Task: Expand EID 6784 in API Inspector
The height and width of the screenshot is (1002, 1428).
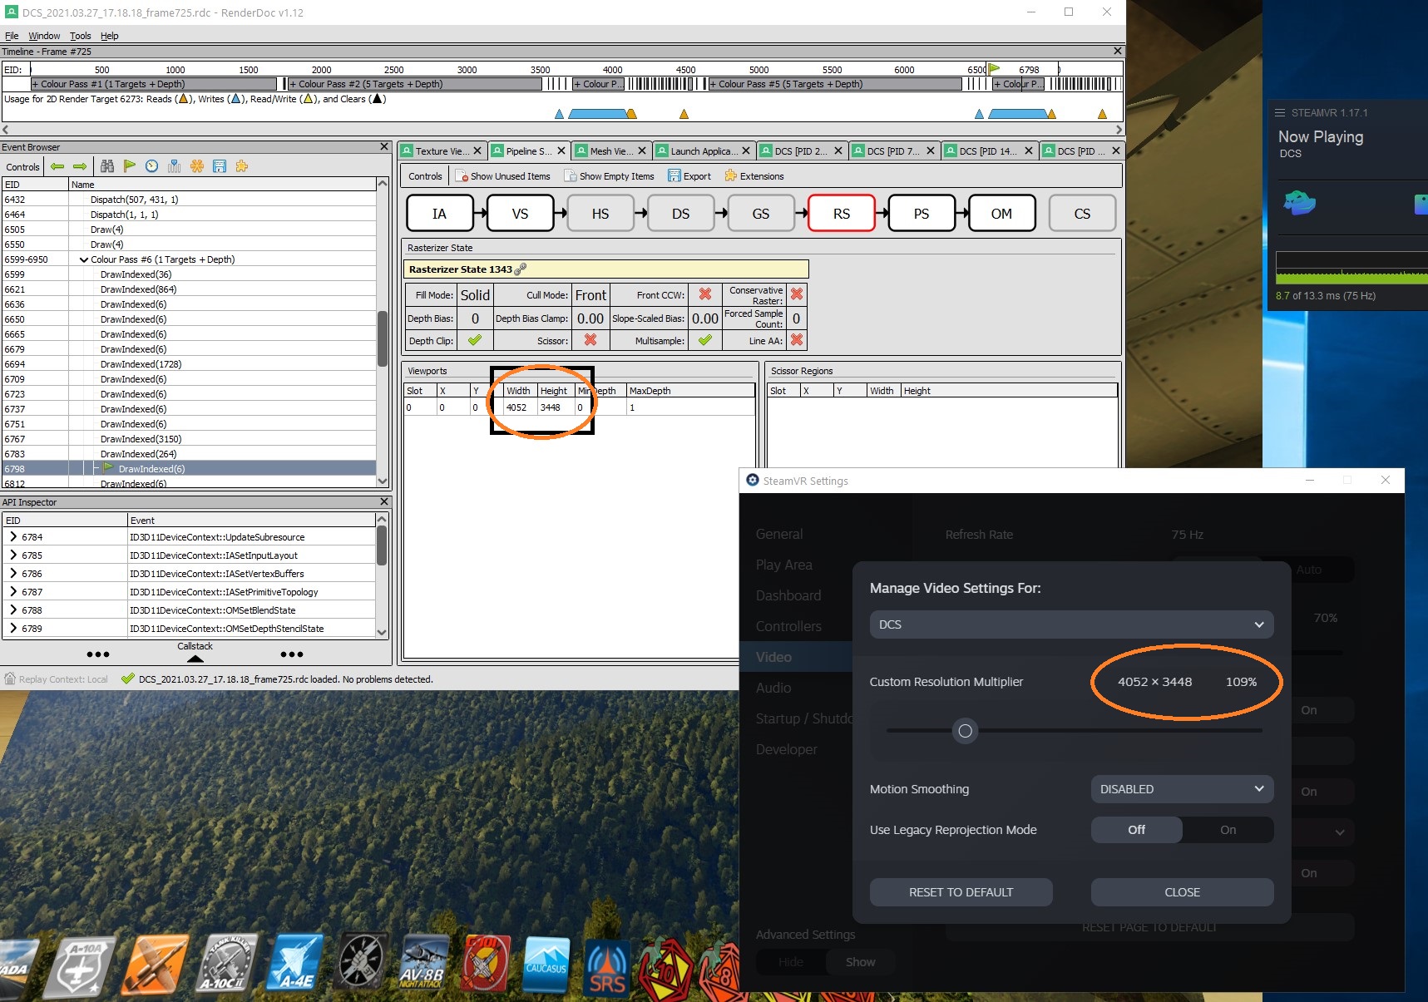Action: [x=13, y=537]
